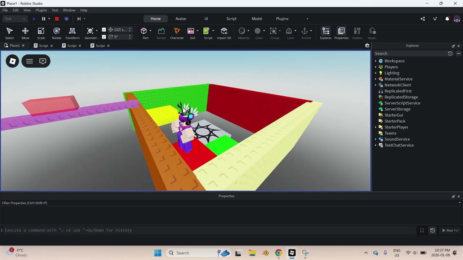The width and height of the screenshot is (463, 260).
Task: Toggle the Explorer panel button
Action: tap(326, 33)
